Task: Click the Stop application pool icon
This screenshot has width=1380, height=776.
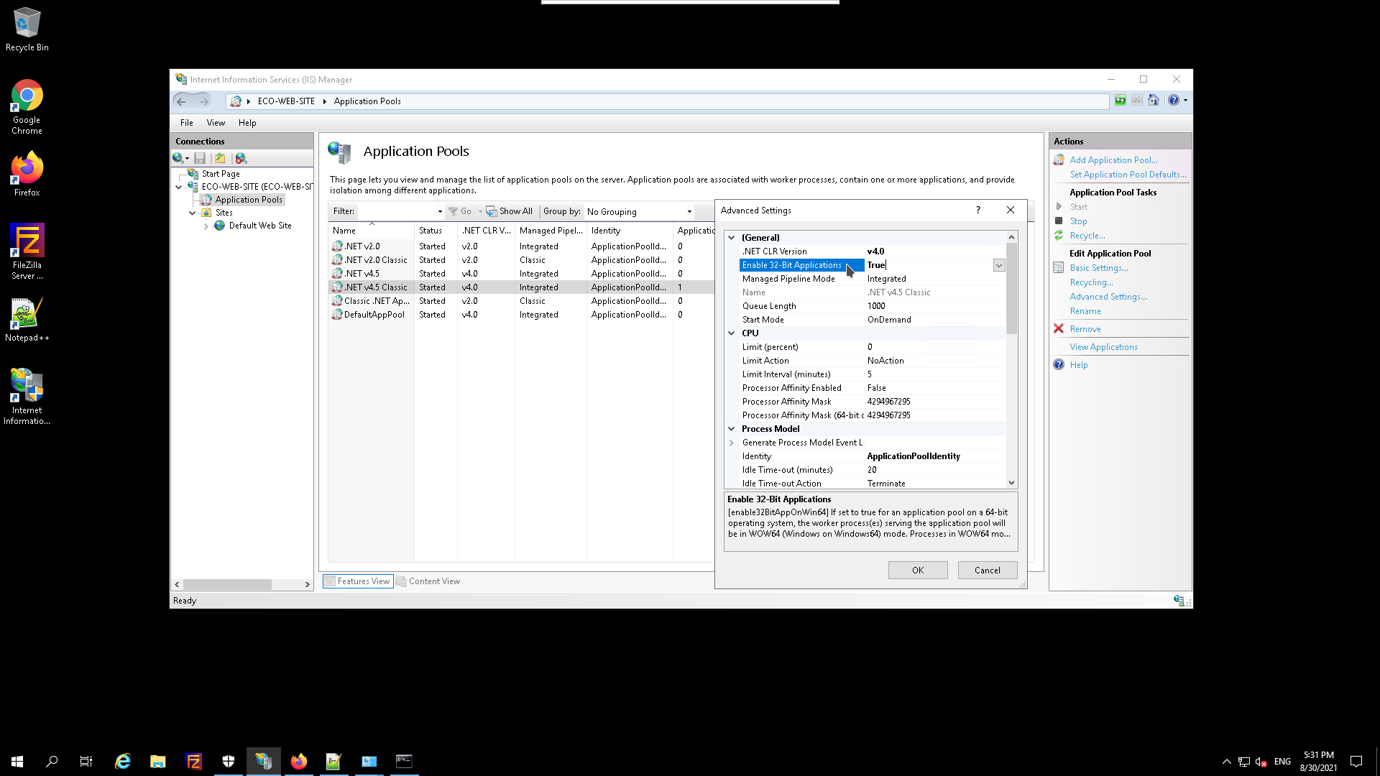Action: [1059, 221]
